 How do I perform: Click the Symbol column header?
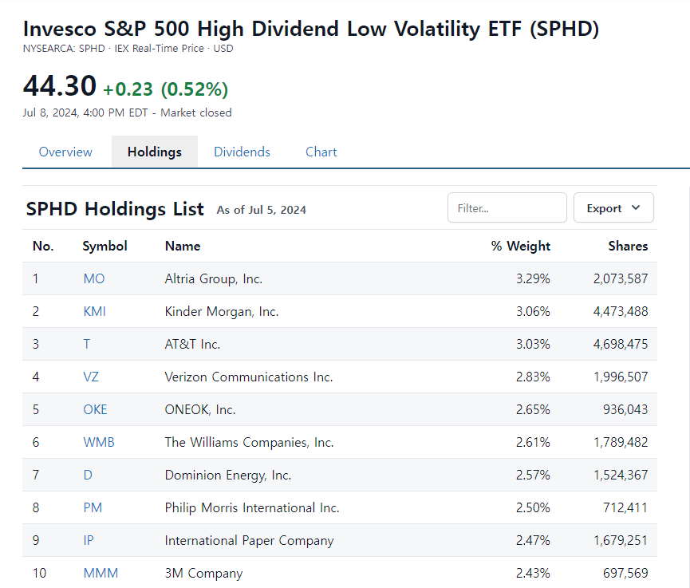104,246
